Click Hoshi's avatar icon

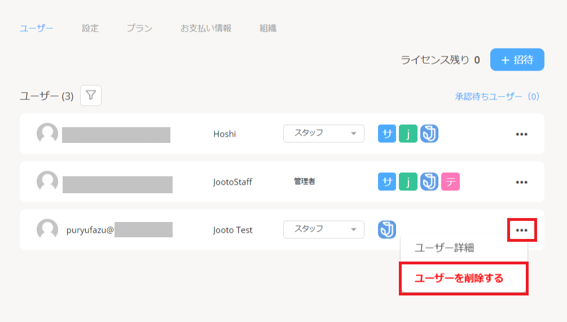[47, 133]
